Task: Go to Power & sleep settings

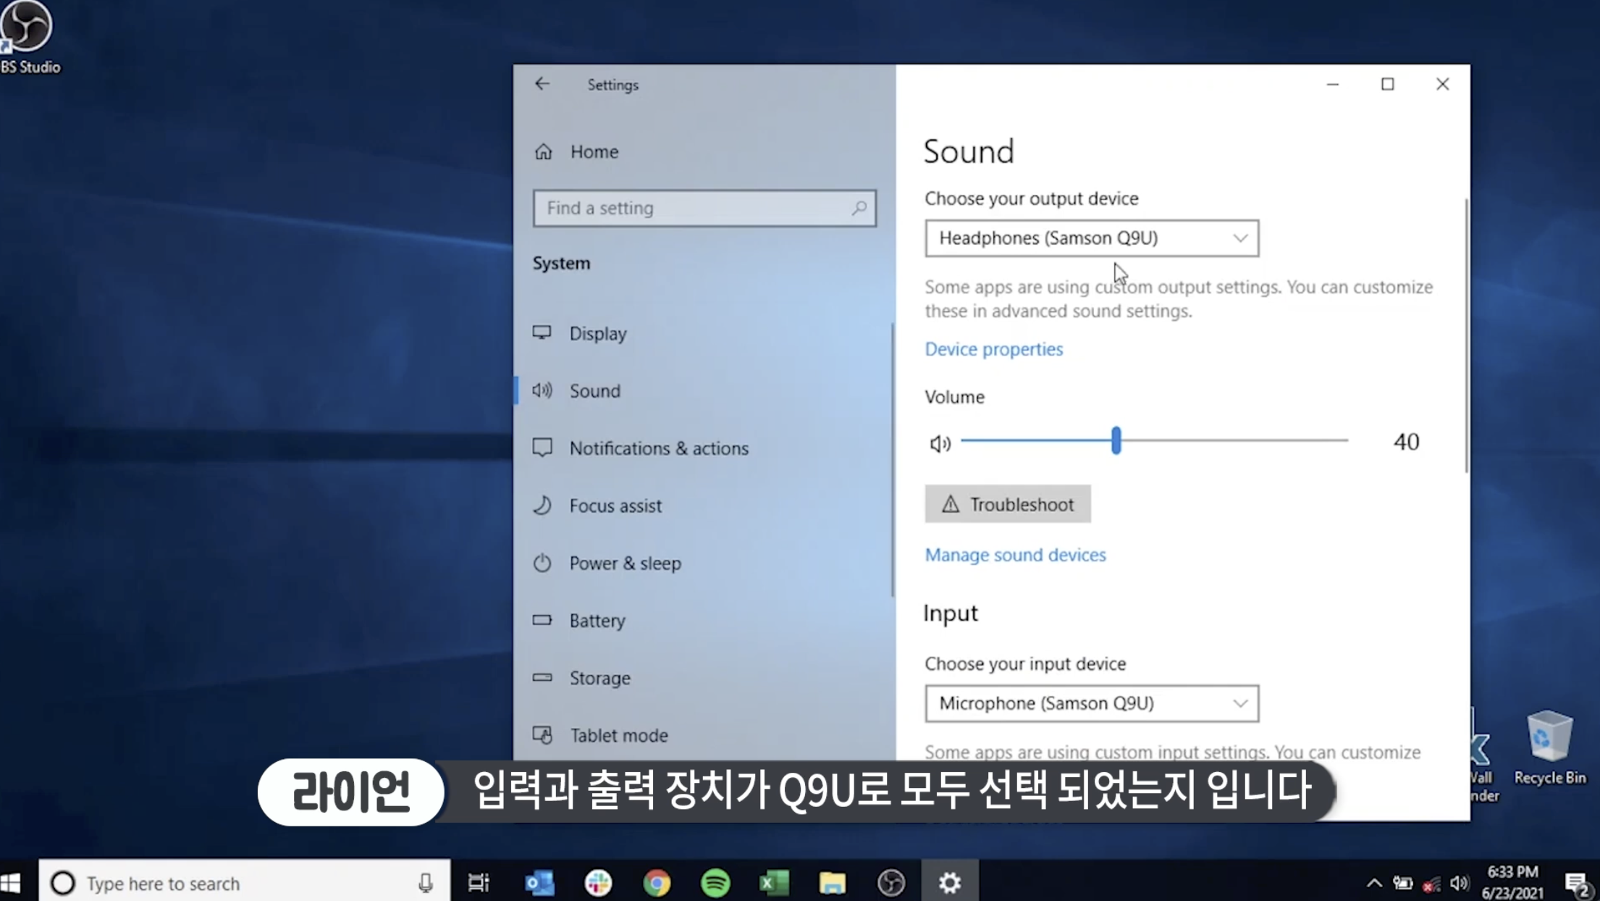Action: pyautogui.click(x=624, y=563)
